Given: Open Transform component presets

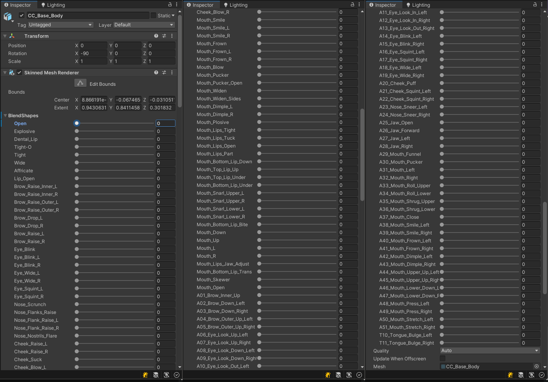Looking at the screenshot, I should pyautogui.click(x=164, y=36).
